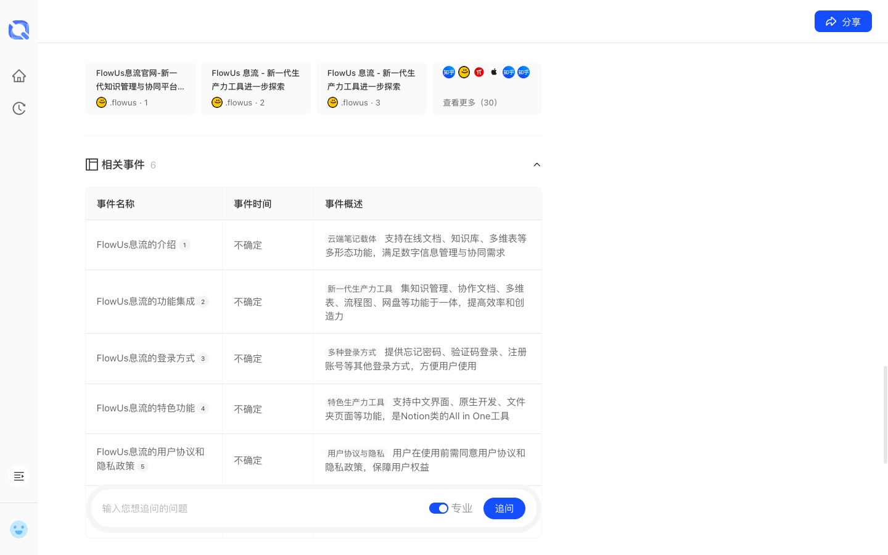Screen dimensions: 888x555
Task: Select the FlowUs息流的用户协议和隐私政策 row name
Action: tap(150, 459)
